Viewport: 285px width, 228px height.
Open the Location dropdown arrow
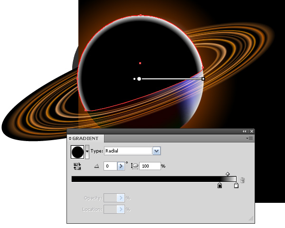(x=121, y=209)
